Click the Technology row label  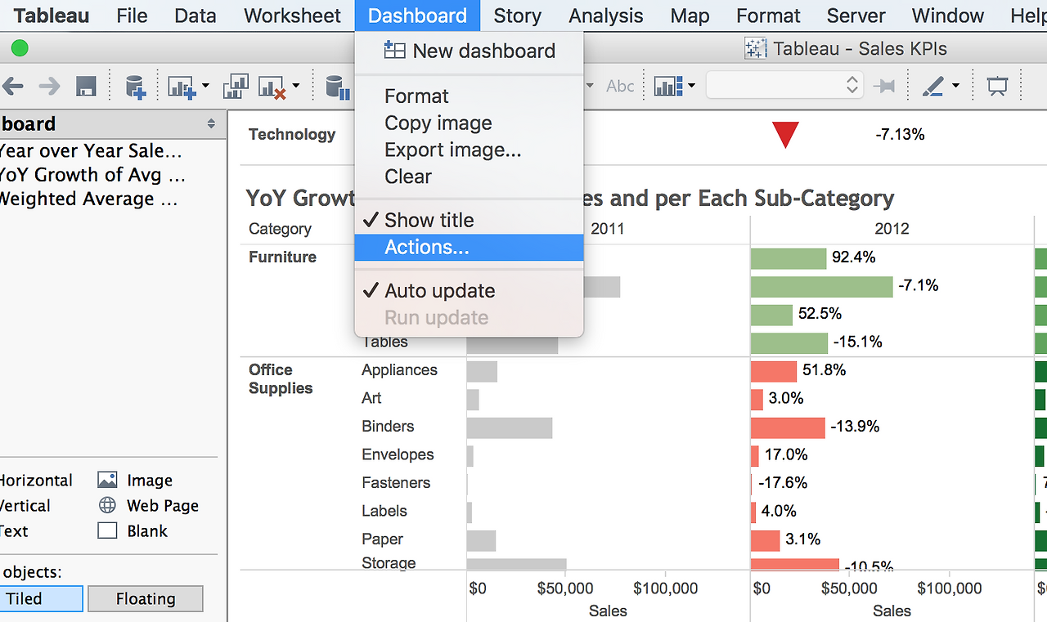pos(292,134)
